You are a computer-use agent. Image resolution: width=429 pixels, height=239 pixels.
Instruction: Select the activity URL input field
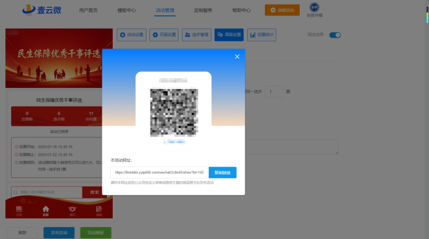pyautogui.click(x=160, y=172)
